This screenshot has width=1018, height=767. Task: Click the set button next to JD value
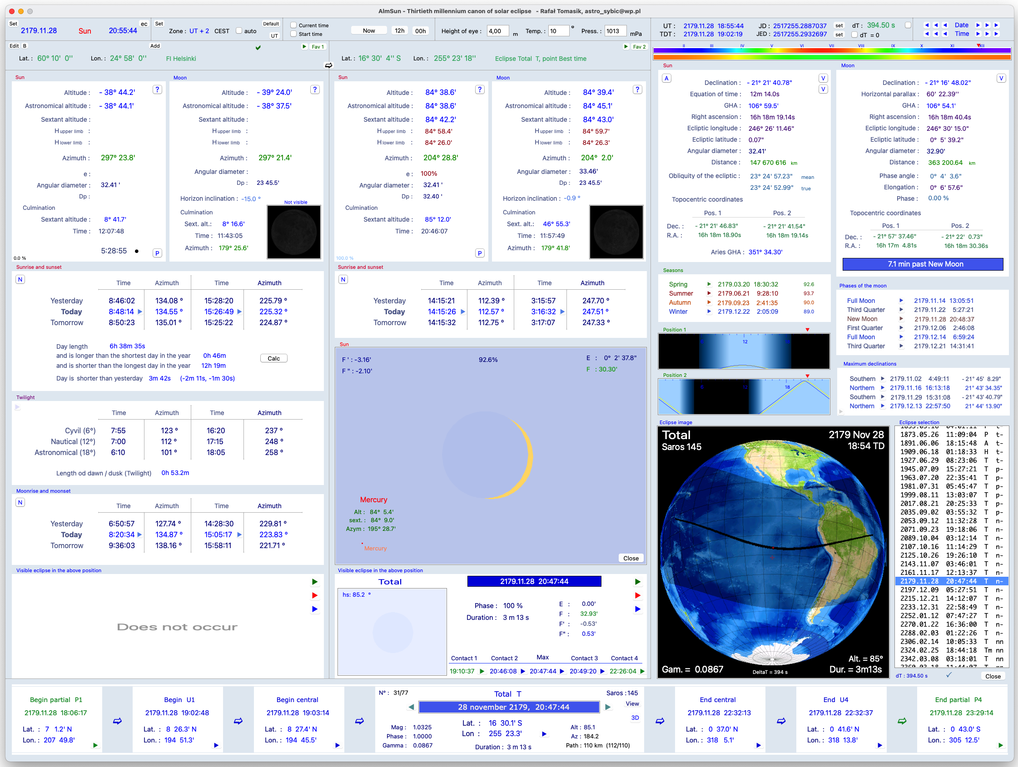(x=839, y=26)
